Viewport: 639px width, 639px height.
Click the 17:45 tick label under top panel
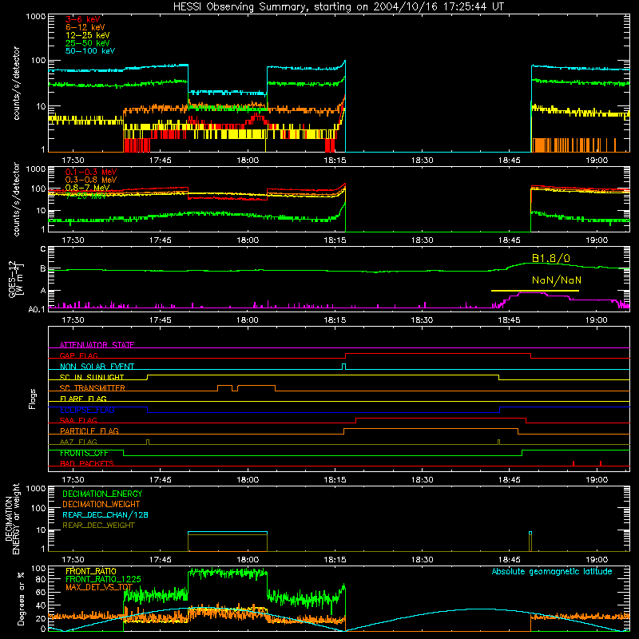[161, 161]
